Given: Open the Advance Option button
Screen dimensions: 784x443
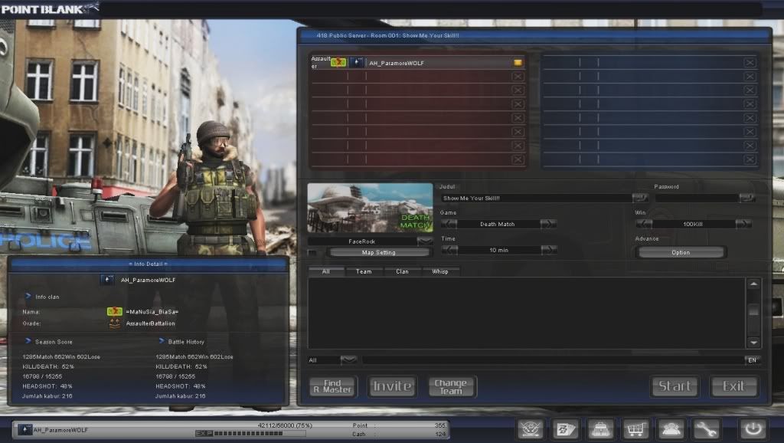Looking at the screenshot, I should [681, 252].
